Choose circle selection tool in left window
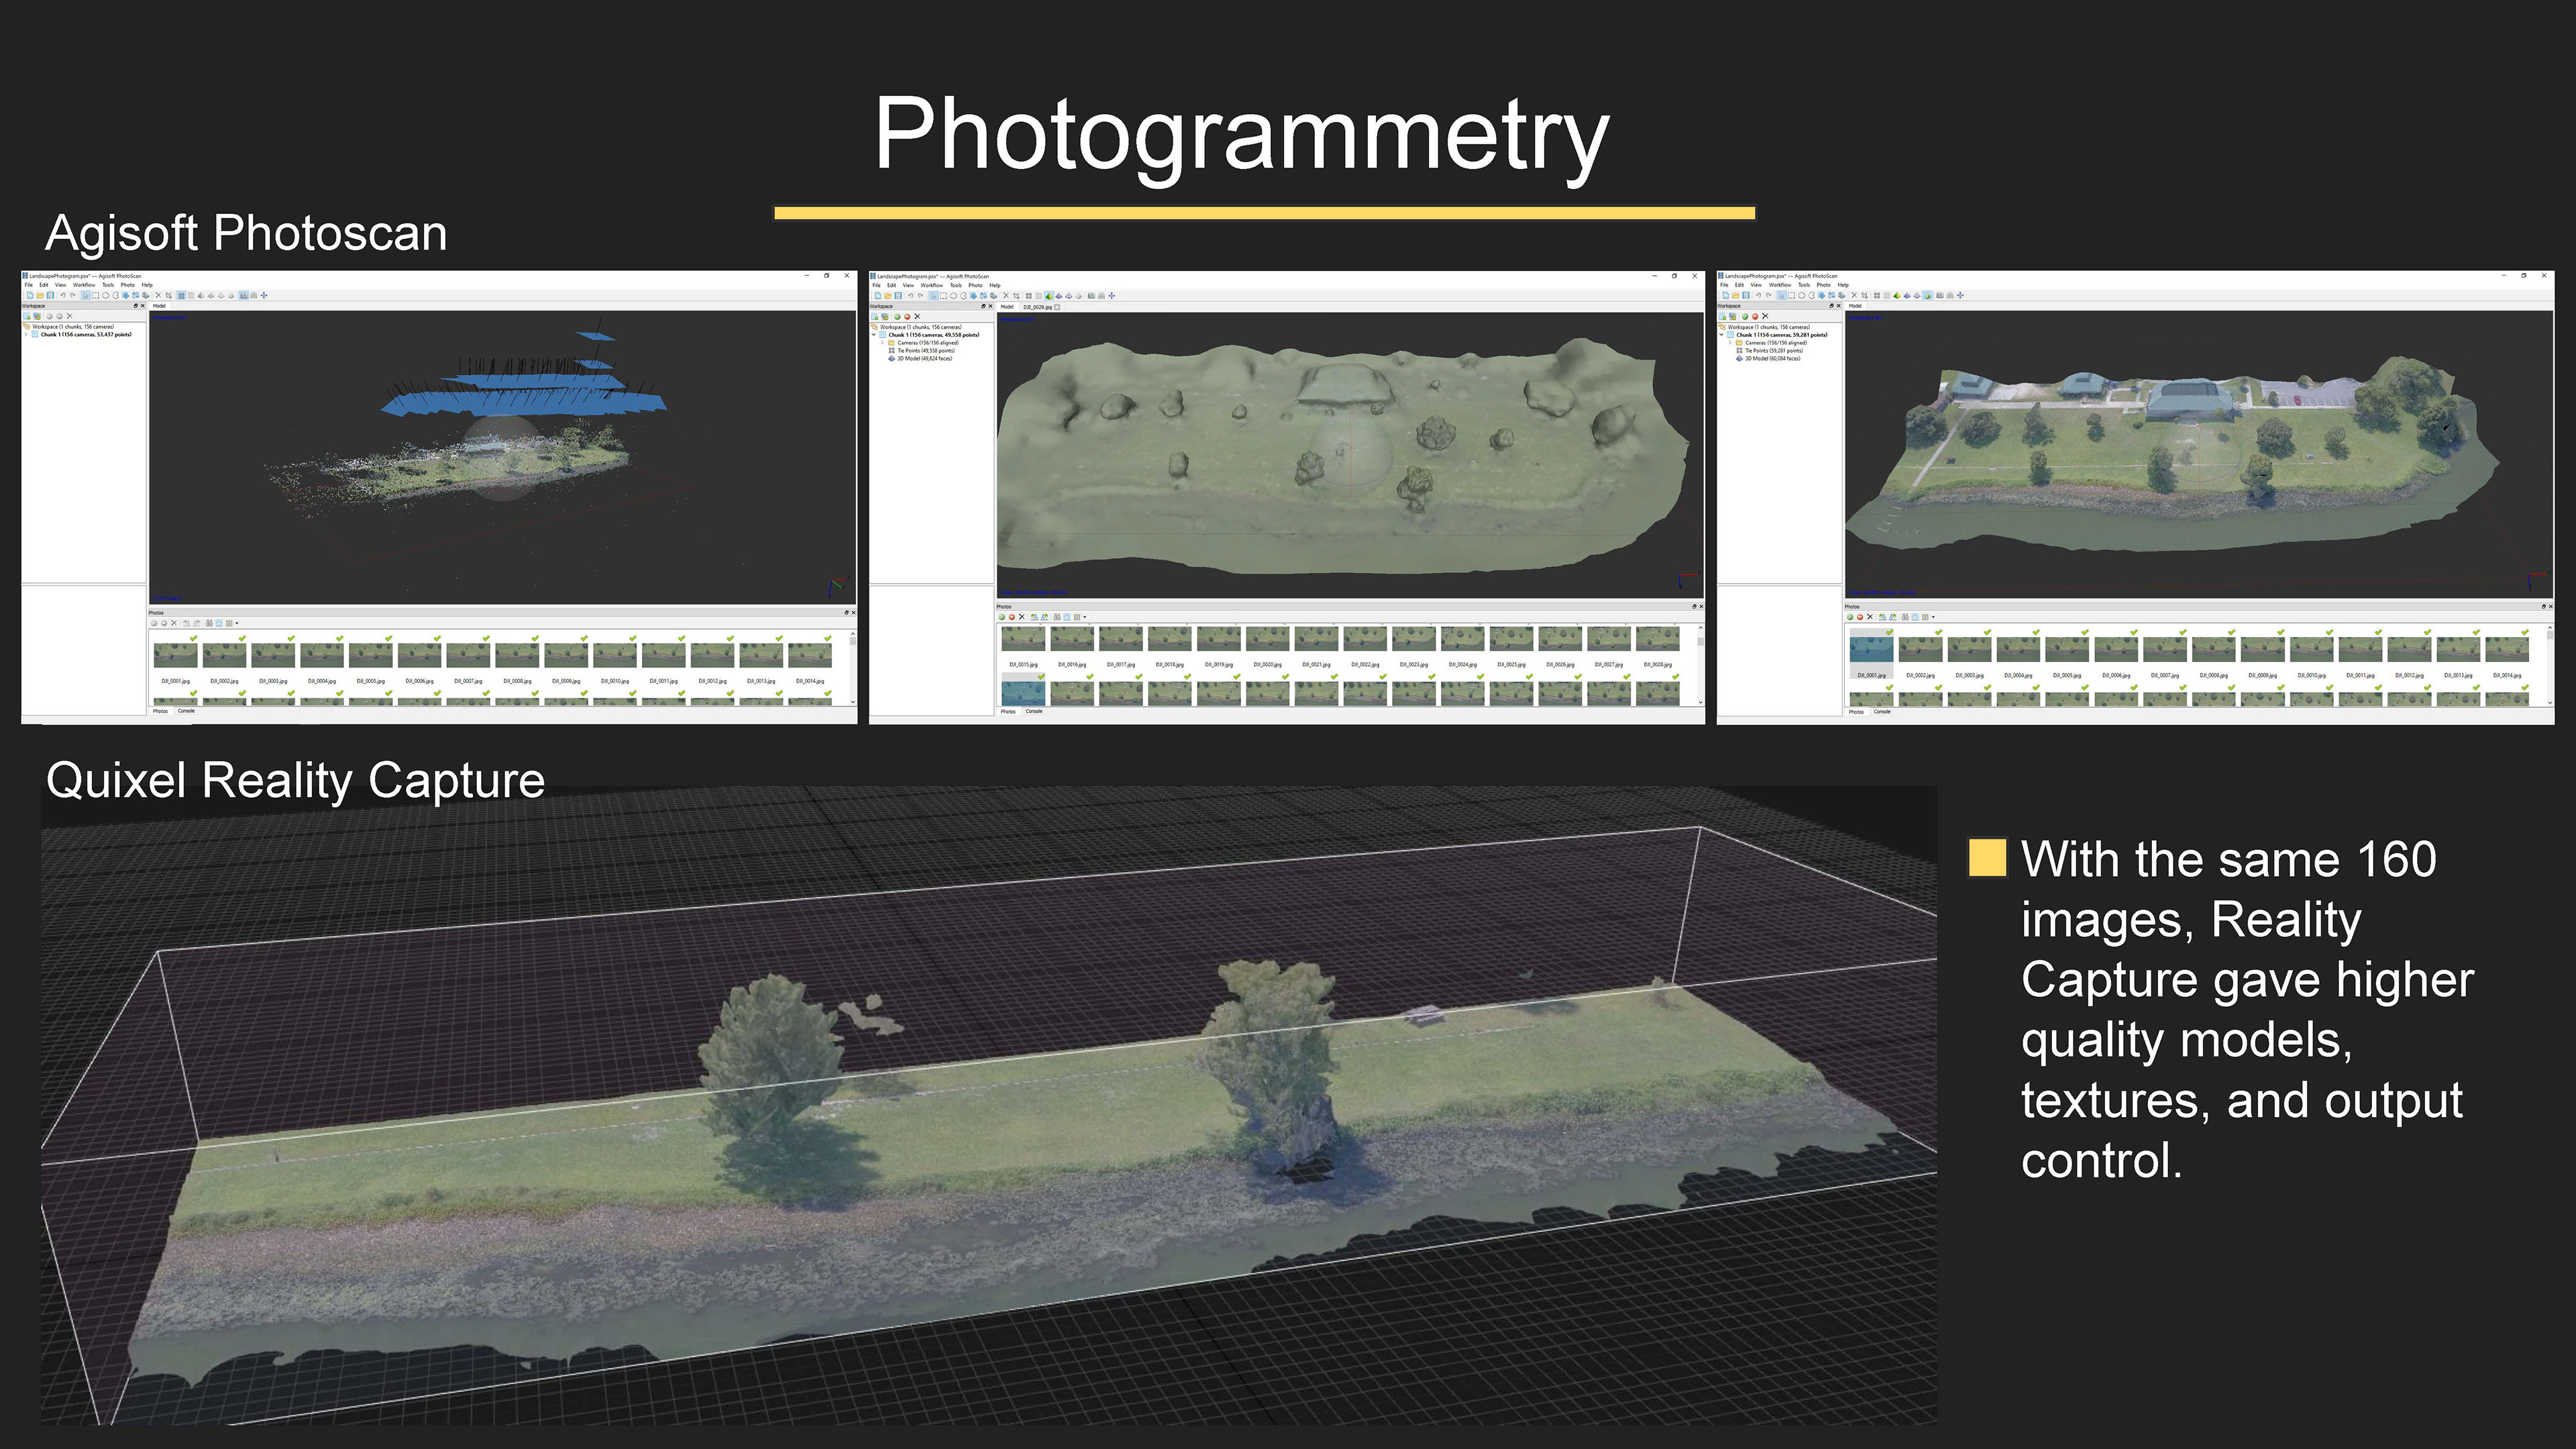This screenshot has width=2576, height=1449. [106, 296]
